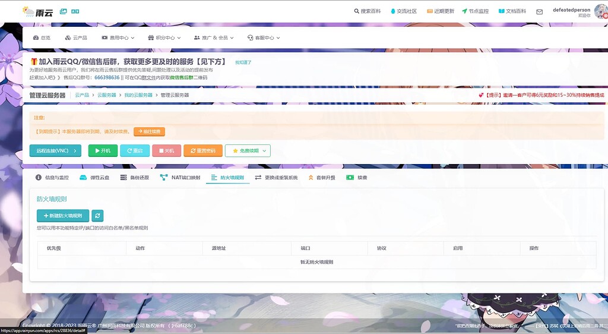Click the orange 前往续费 button
This screenshot has height=334, width=608.
coord(149,131)
